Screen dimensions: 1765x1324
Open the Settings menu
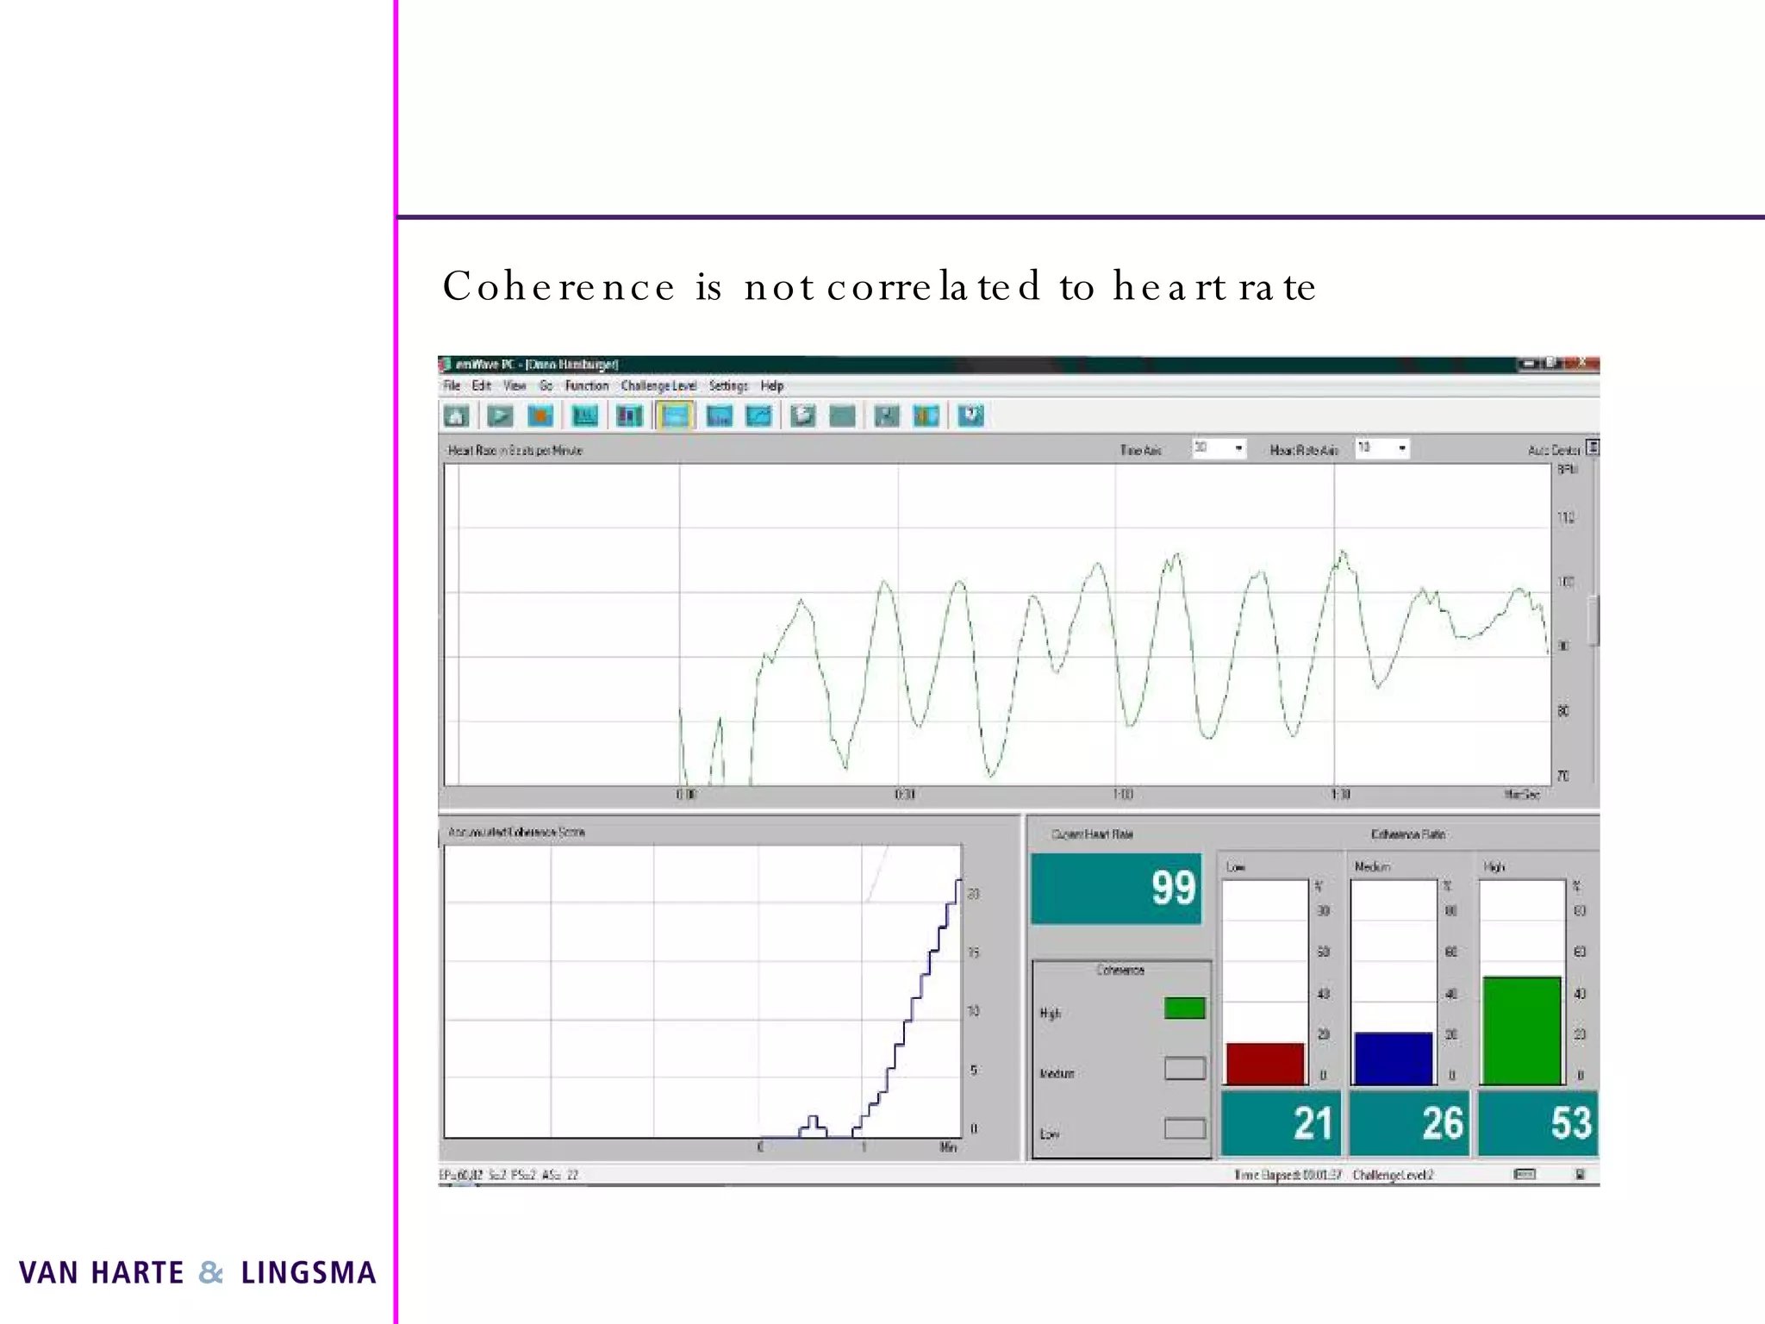728,385
